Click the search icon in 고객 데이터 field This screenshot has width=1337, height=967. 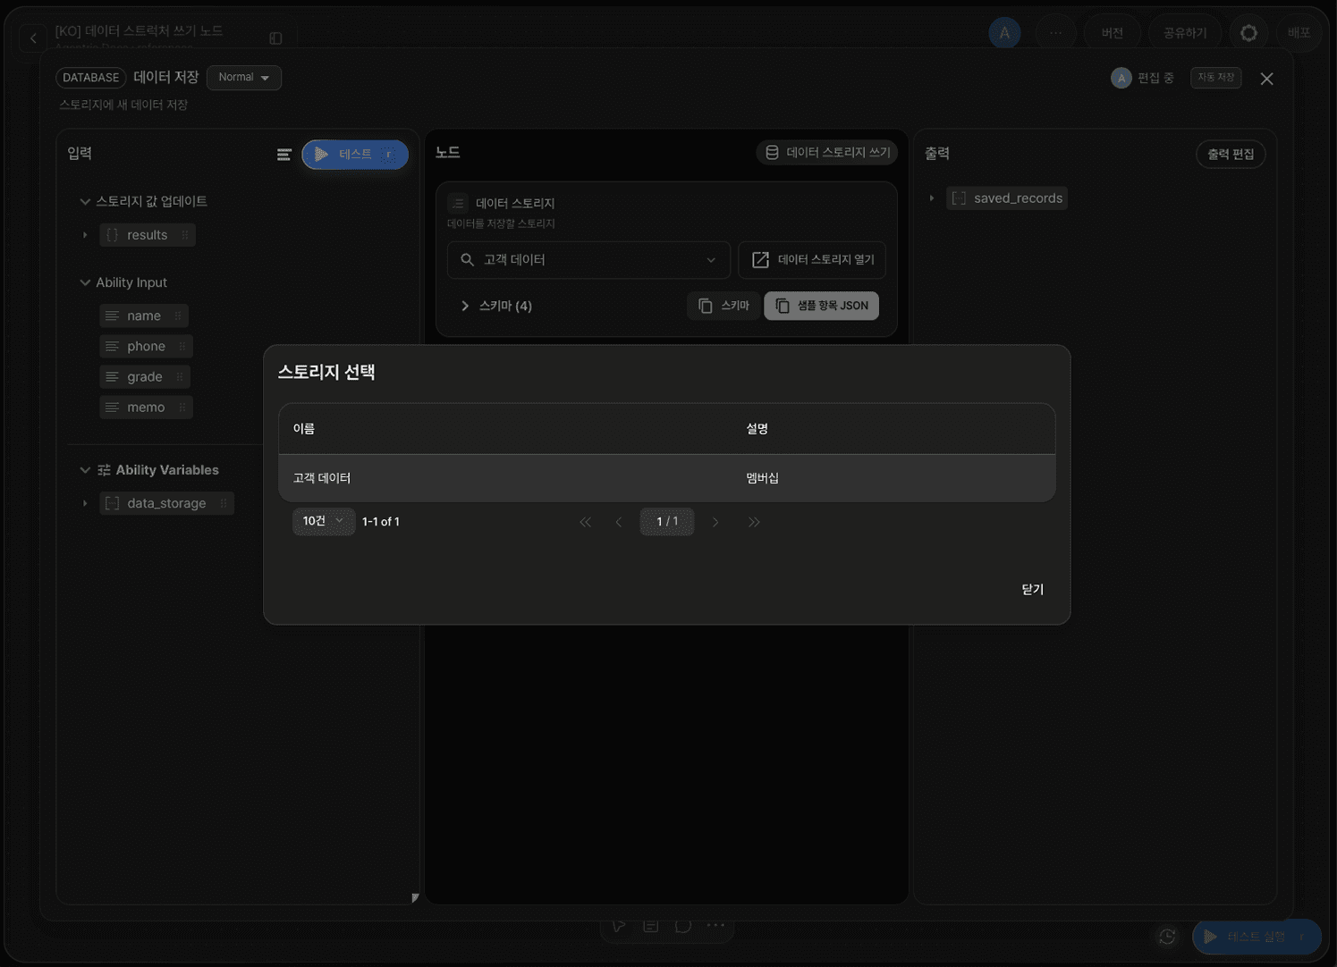(467, 260)
